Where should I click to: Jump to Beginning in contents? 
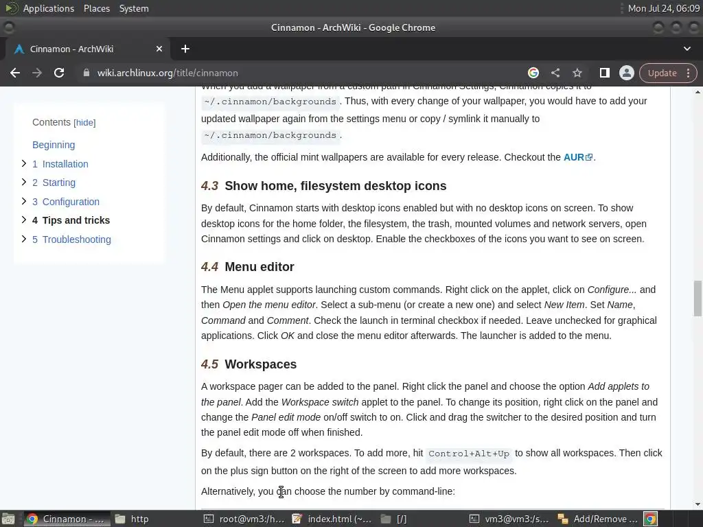coord(54,145)
